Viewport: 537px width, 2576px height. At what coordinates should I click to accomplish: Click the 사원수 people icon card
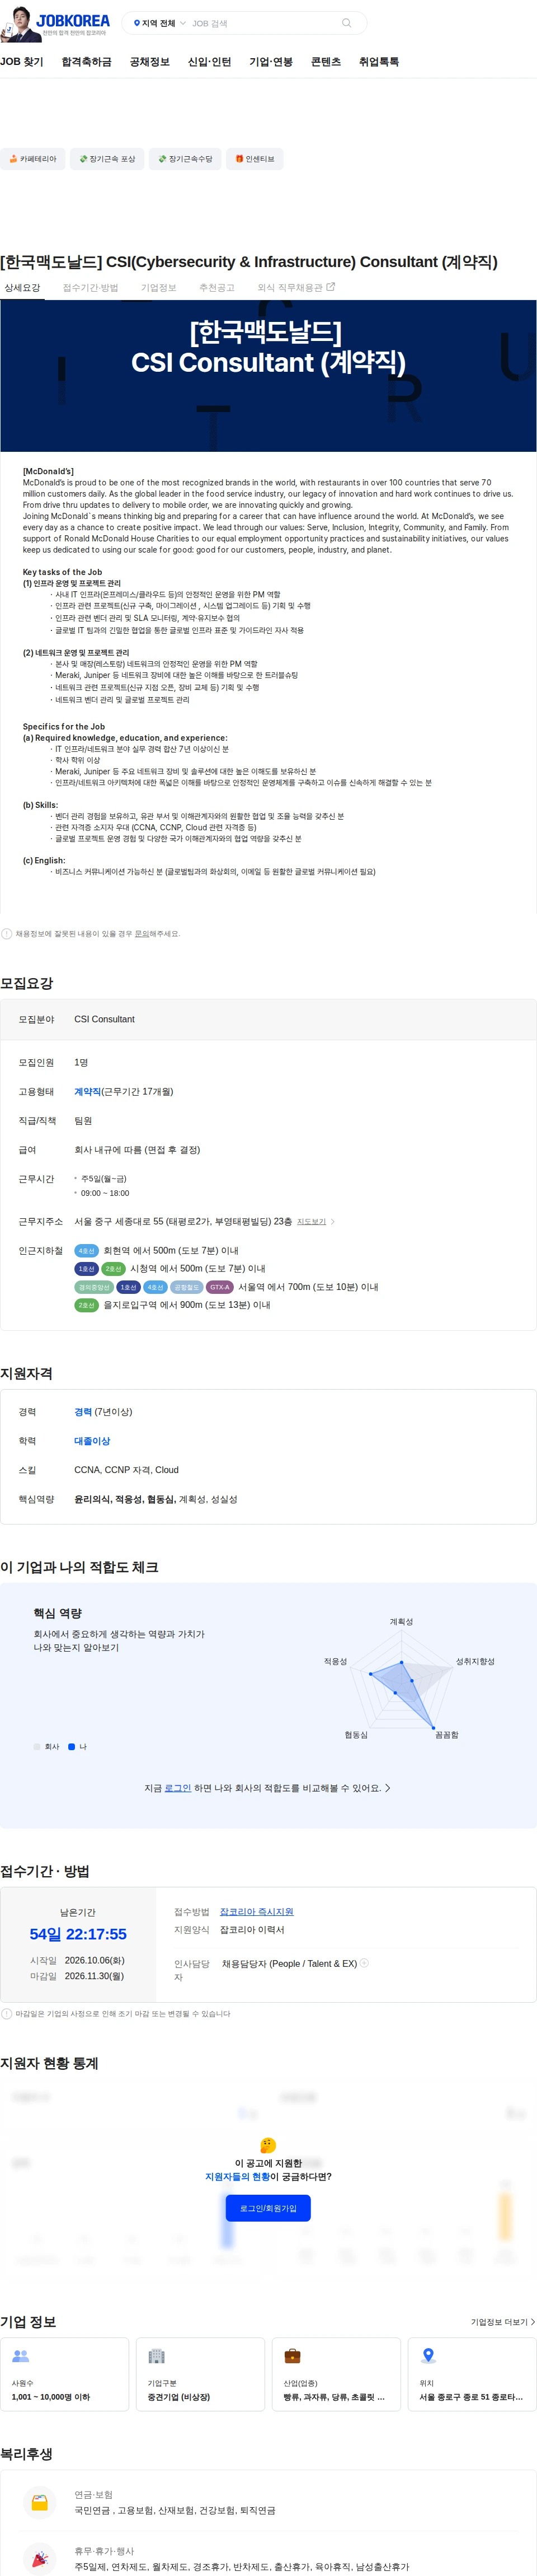coord(65,2374)
